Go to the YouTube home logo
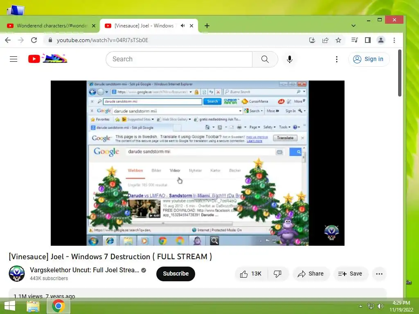 pos(47,58)
